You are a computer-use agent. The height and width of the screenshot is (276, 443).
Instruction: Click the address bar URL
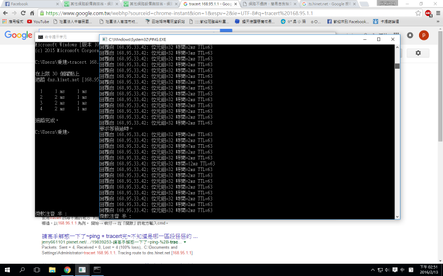click(179, 13)
